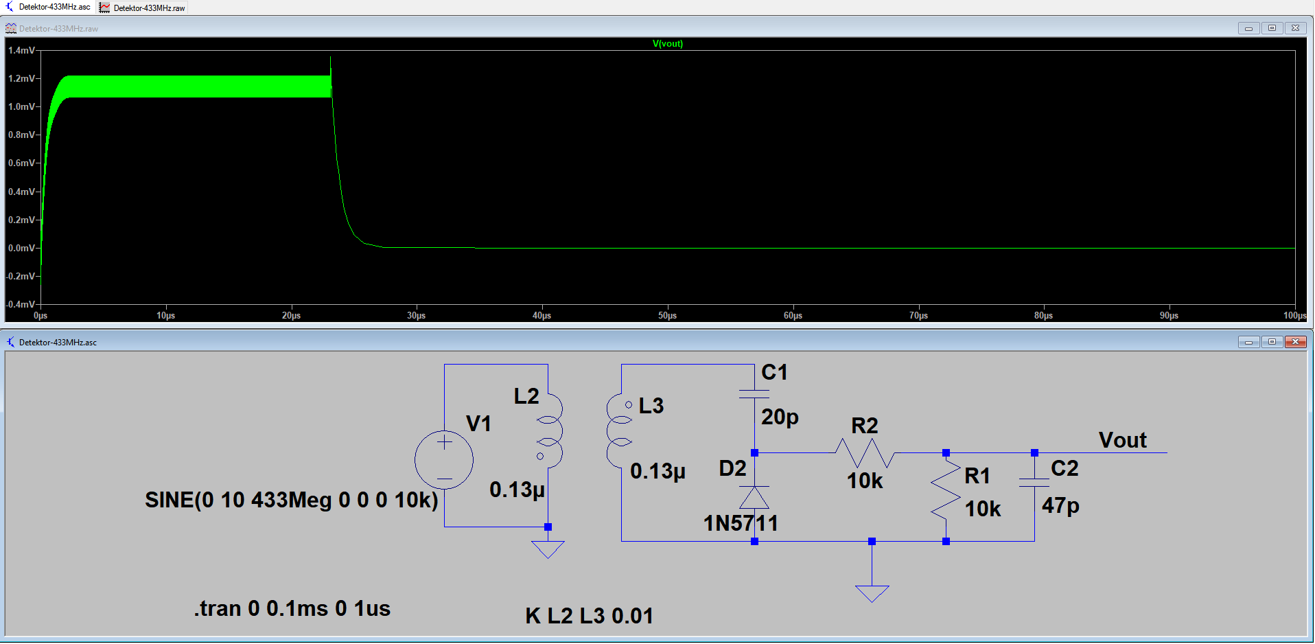Viewport: 1315px width, 644px height.
Task: Click the C2 capacitor symbol
Action: point(1034,483)
